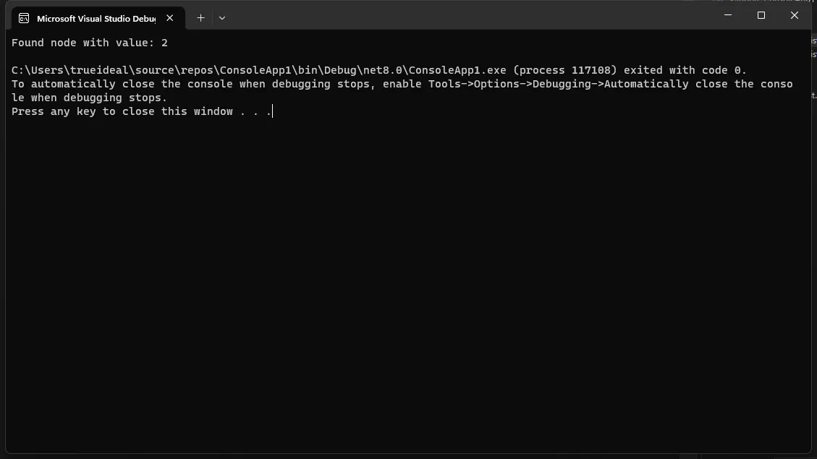Expand the new tab profile dropdown chevron
Screen dimensions: 817x459
point(222,18)
